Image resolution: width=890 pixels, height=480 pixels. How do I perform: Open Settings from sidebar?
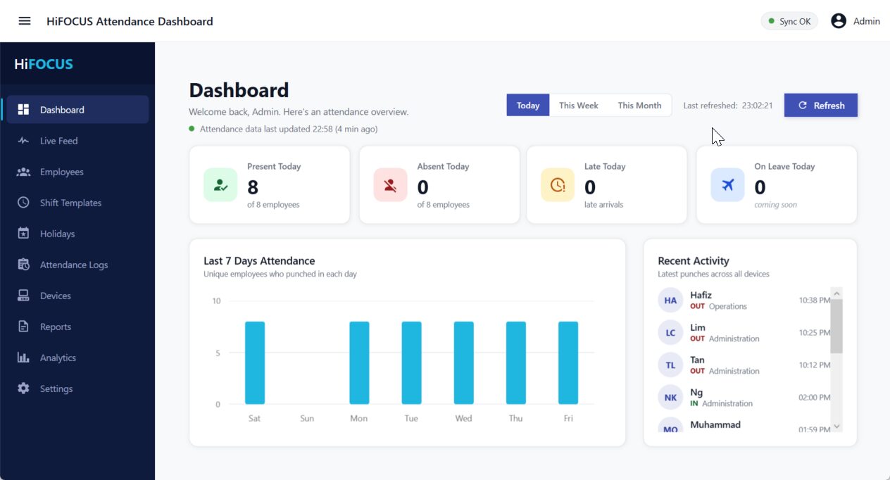click(x=77, y=389)
